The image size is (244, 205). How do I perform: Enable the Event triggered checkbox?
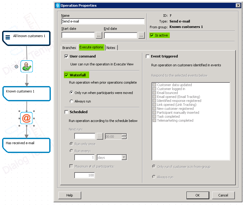click(148, 56)
